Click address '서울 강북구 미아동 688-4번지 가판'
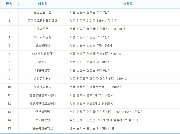This screenshot has height=134, width=180. pos(94,21)
